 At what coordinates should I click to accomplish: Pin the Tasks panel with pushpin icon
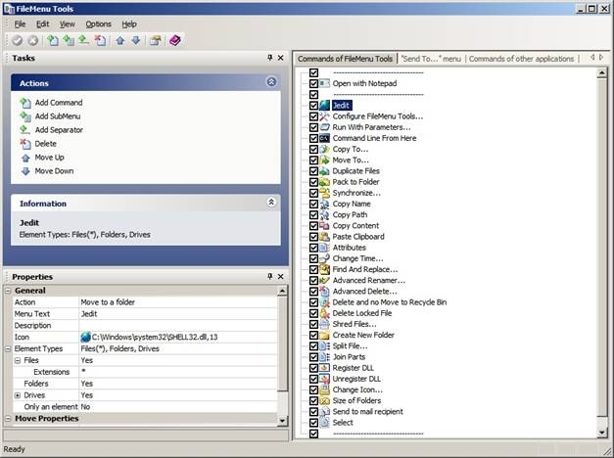[x=270, y=58]
